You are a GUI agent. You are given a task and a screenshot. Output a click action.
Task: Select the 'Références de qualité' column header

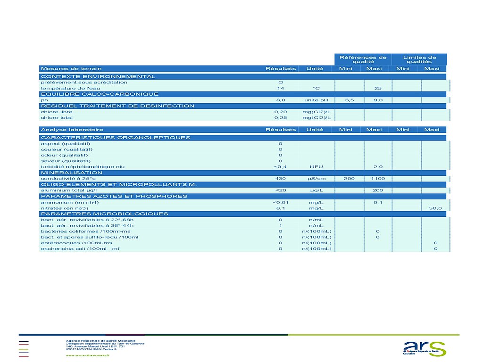tap(363, 59)
